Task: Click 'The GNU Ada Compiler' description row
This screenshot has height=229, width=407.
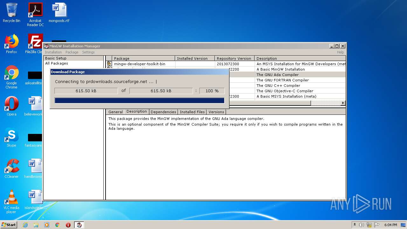Action: point(278,75)
